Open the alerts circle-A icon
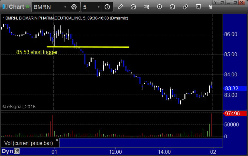This screenshot has height=156, width=248. (172, 7)
